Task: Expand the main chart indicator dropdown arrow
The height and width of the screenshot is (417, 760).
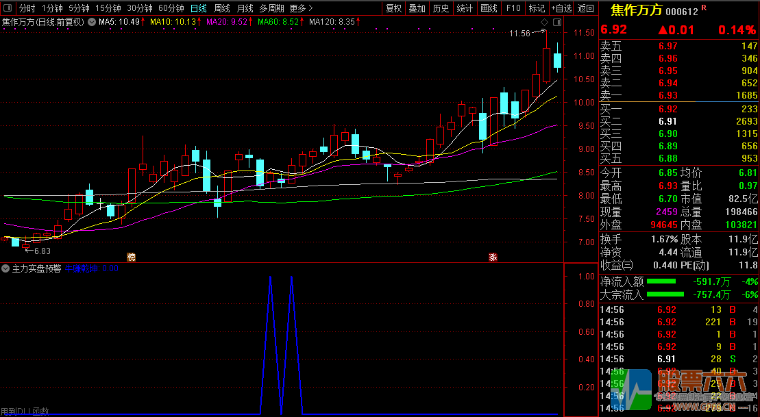Action: [x=93, y=22]
